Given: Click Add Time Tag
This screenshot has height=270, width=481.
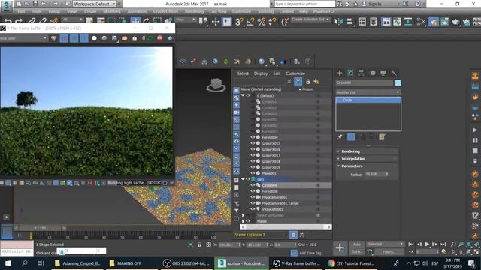Looking at the screenshot, I should (310, 253).
